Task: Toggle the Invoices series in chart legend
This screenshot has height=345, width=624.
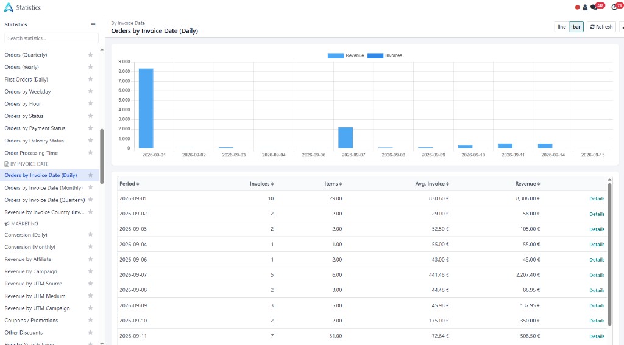Action: [x=385, y=55]
